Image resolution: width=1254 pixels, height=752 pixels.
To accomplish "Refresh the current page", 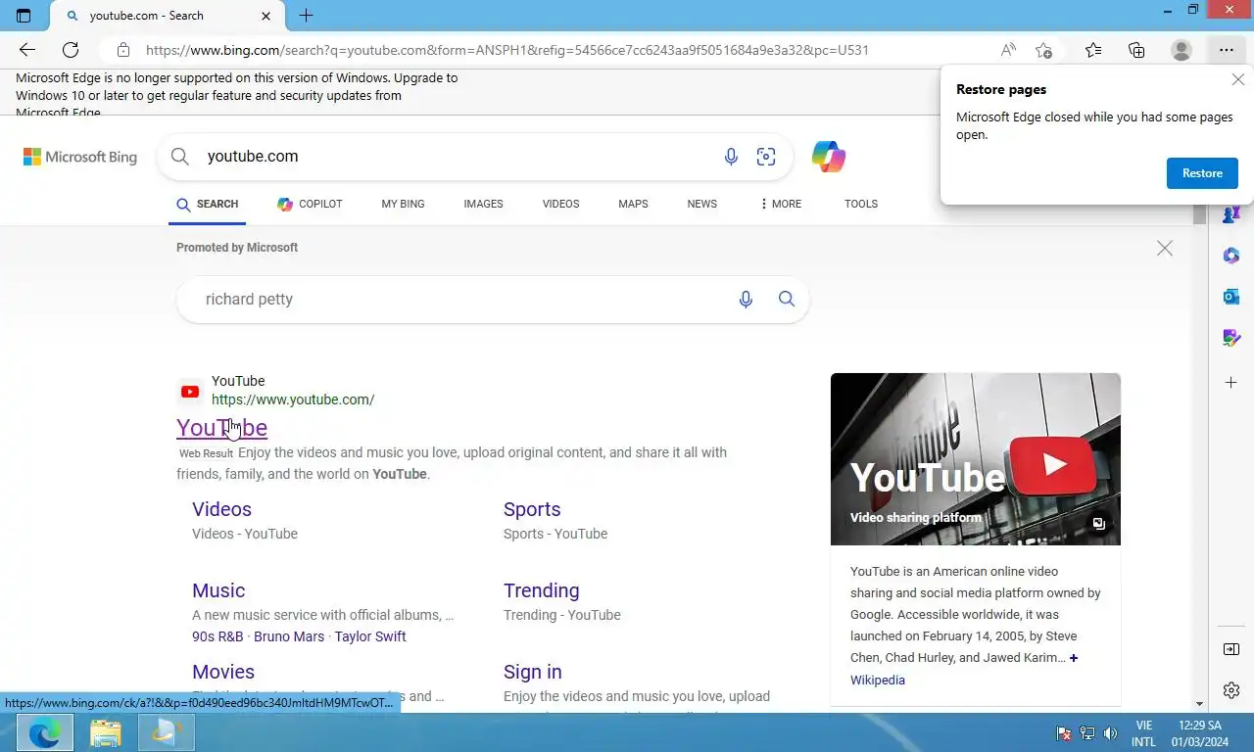I will coord(71,50).
